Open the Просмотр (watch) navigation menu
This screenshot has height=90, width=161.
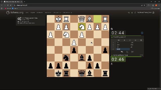[x=48, y=12]
